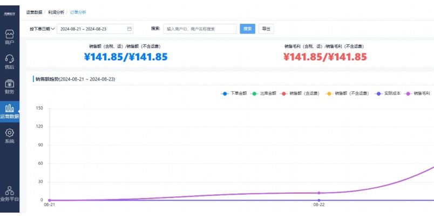The width and height of the screenshot is (434, 218).
Task: Click the red ¥141.85/¥141.85 gross profit value
Action: [x=325, y=57]
